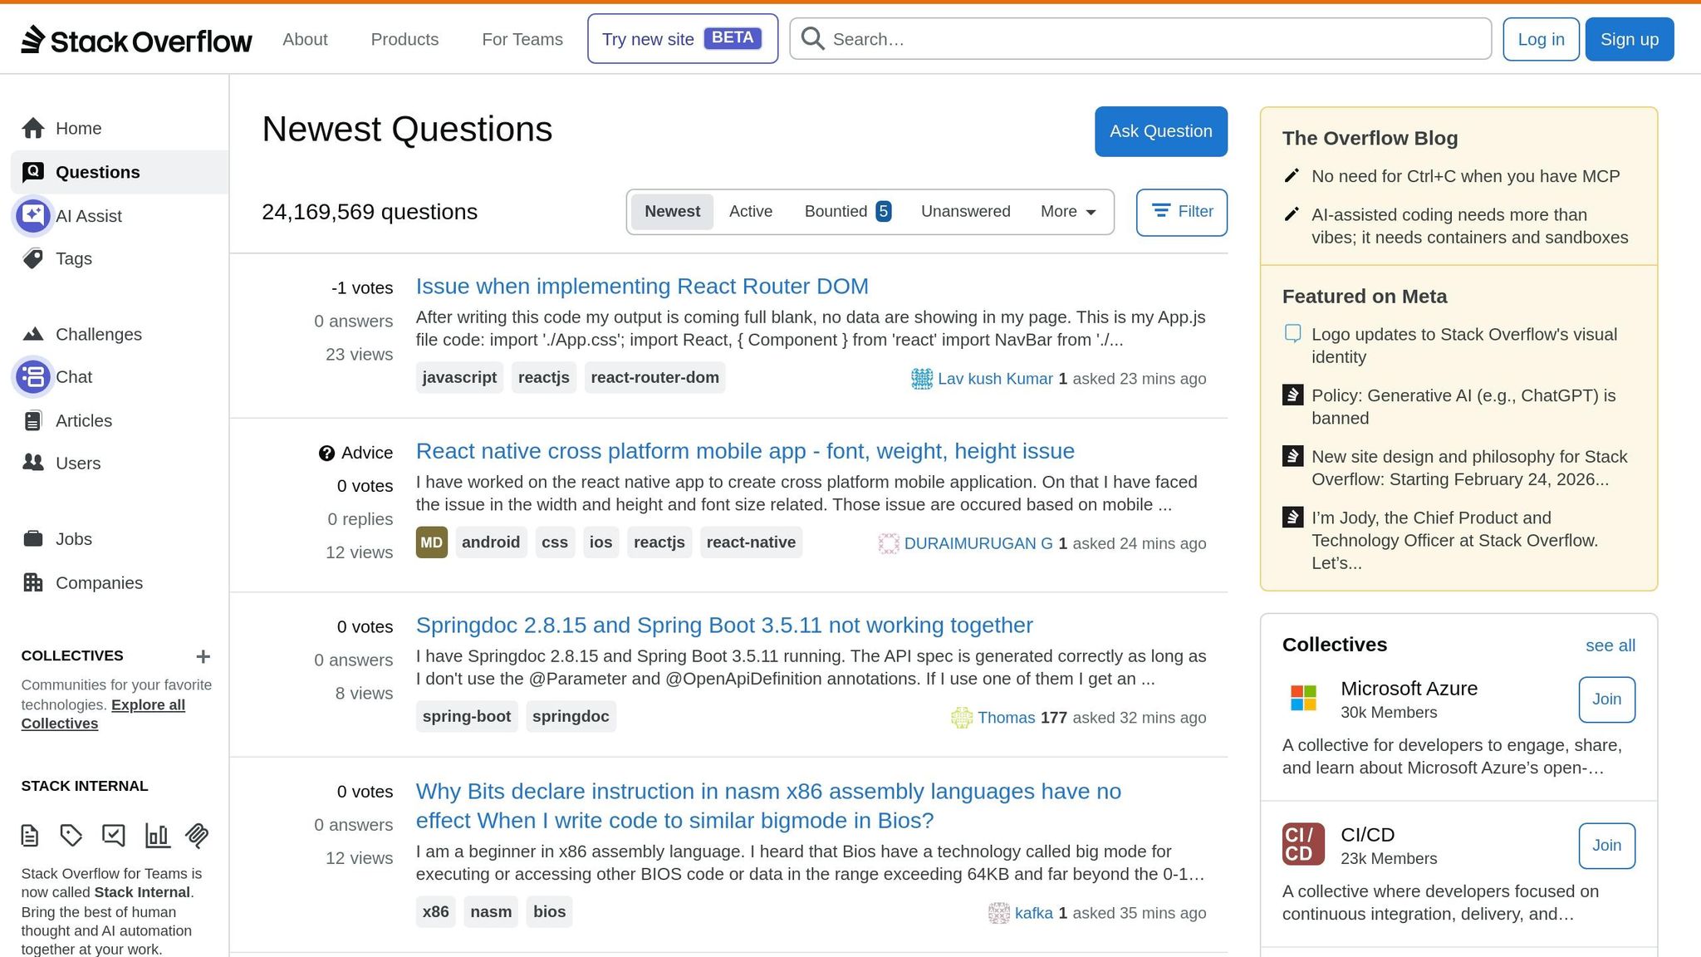This screenshot has height=957, width=1701.
Task: Click the paperclip icon under Stack Internal
Action: click(x=197, y=836)
